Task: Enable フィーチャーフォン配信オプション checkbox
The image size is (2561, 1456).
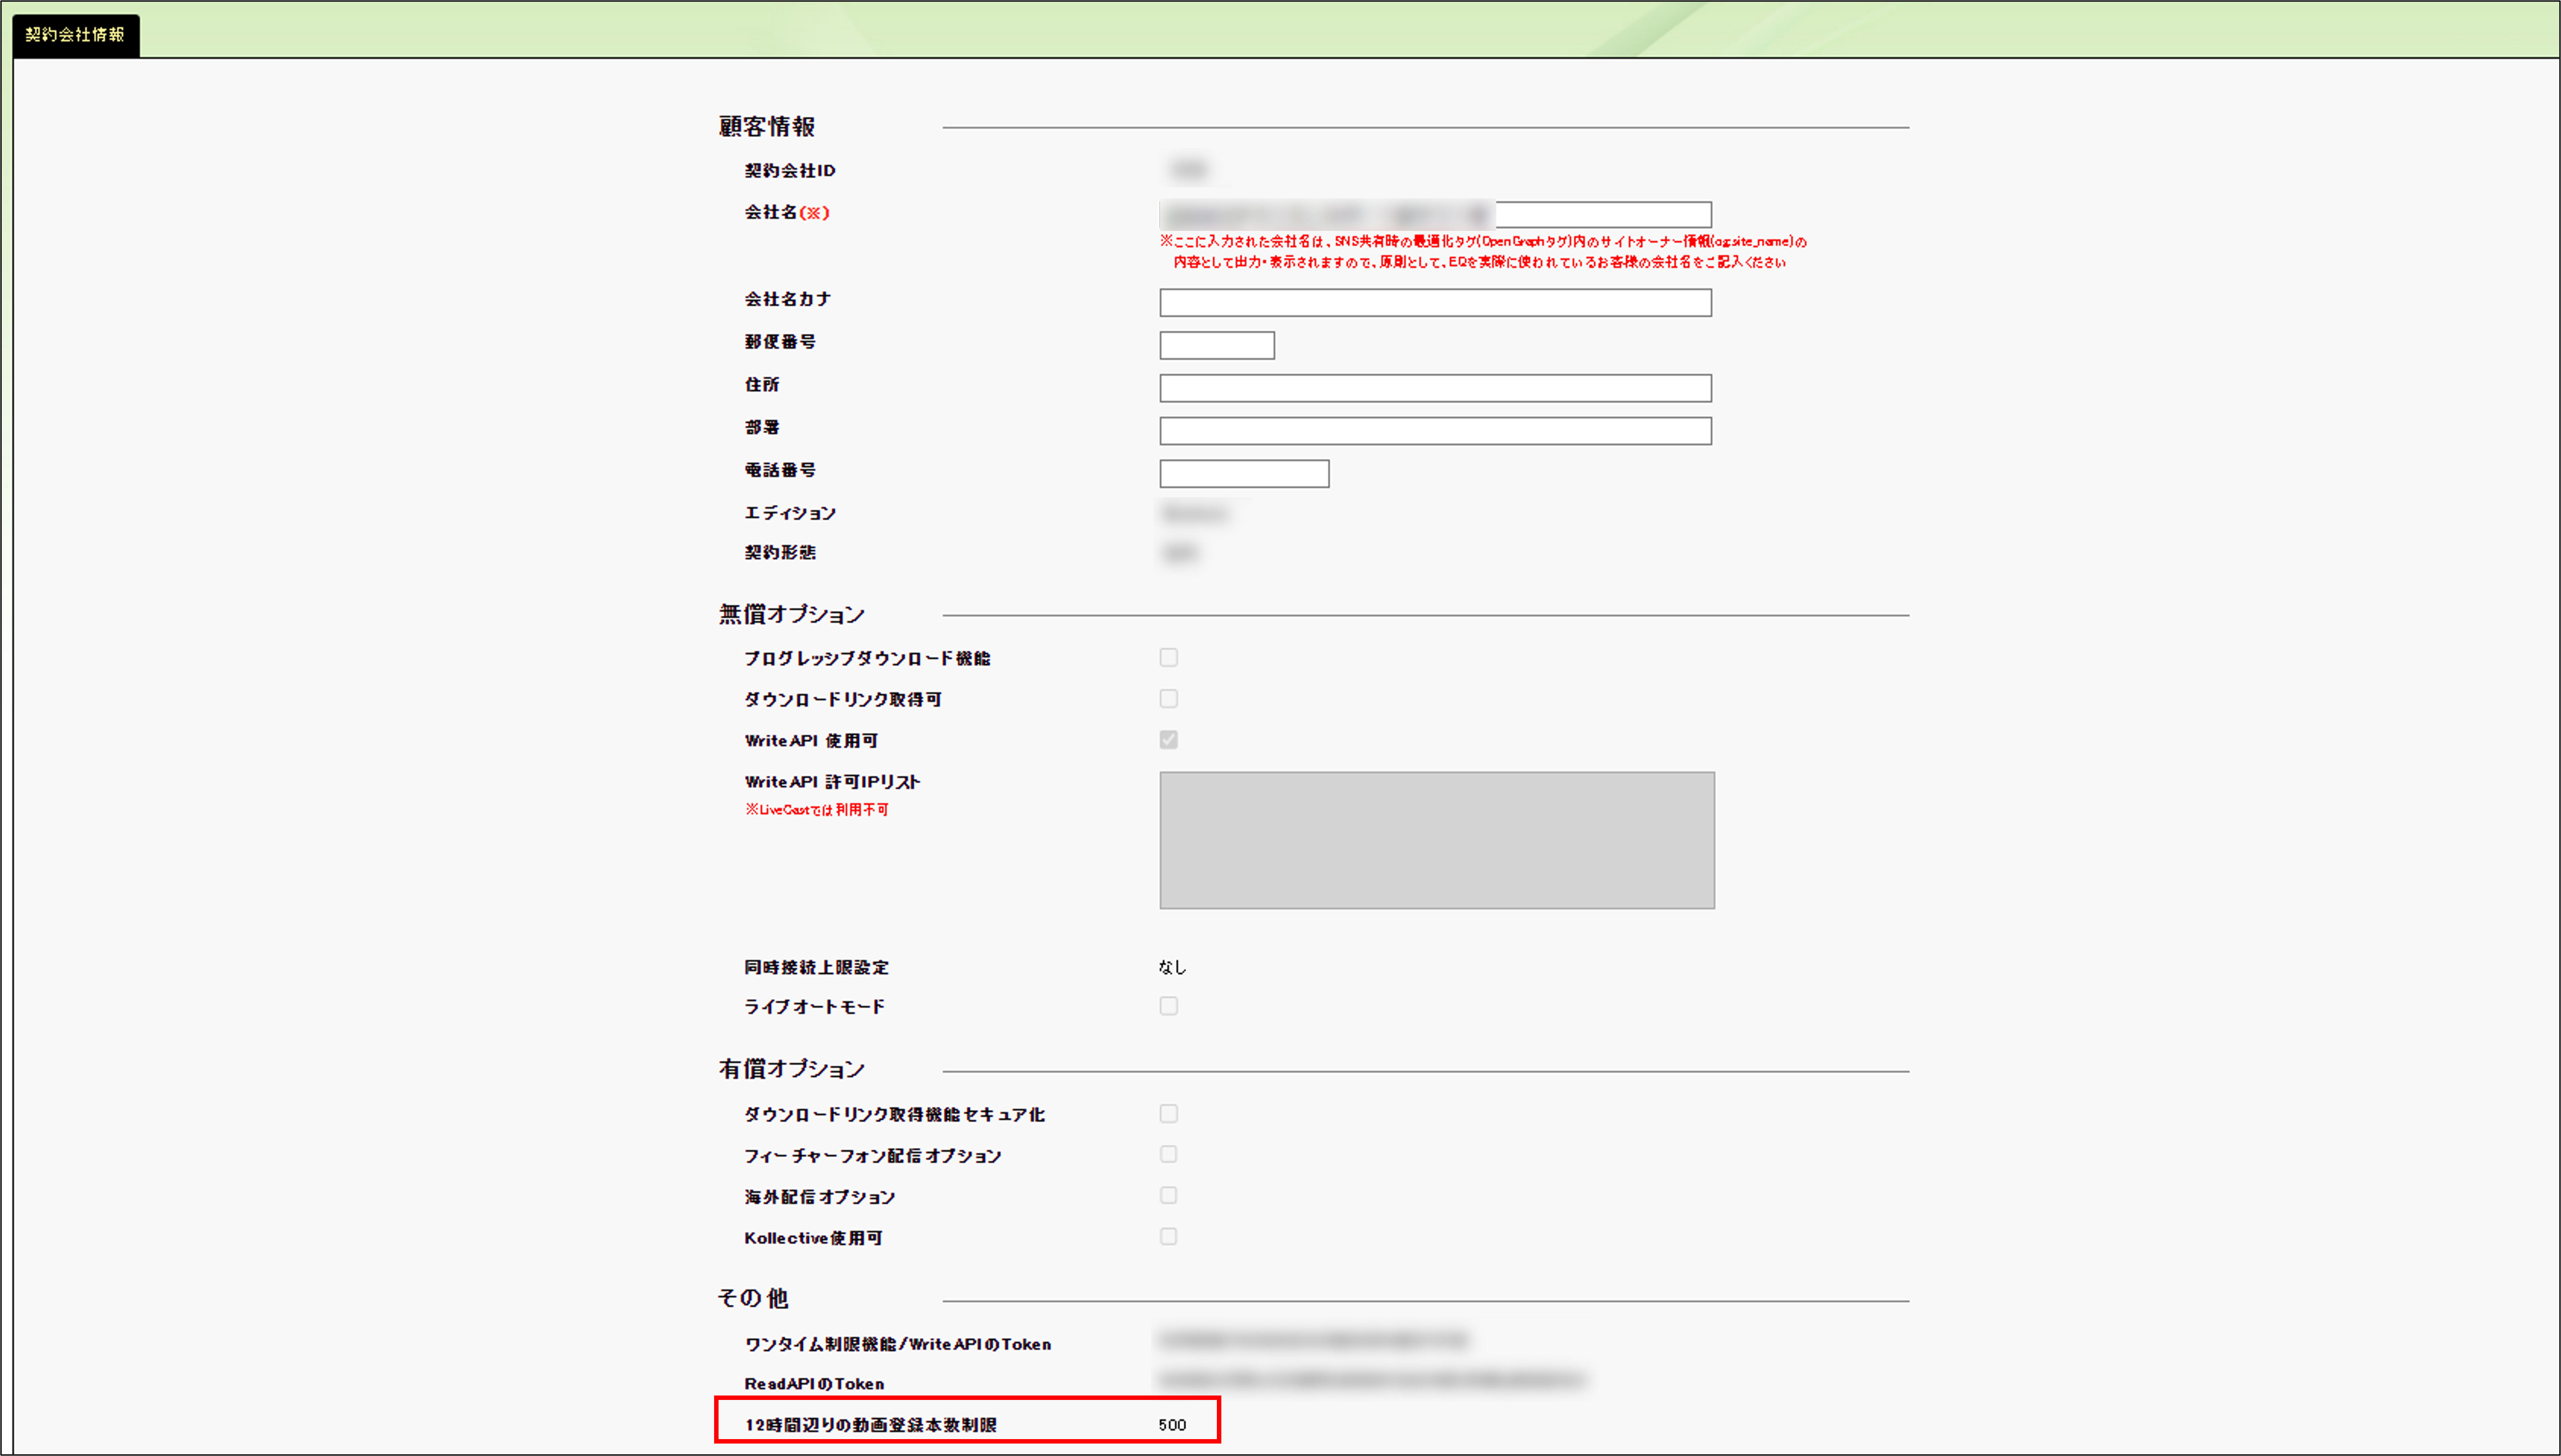Action: click(1168, 1154)
